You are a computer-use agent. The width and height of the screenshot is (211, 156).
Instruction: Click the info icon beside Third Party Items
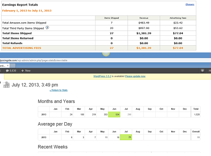(x=47, y=27)
